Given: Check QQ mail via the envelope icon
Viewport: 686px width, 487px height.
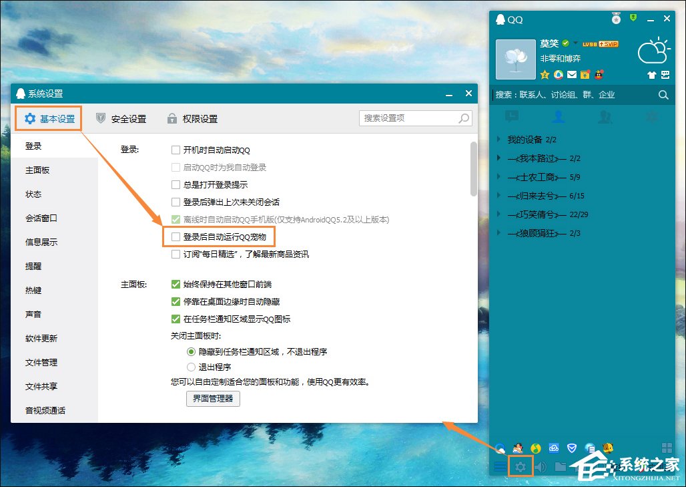Looking at the screenshot, I should coord(571,74).
